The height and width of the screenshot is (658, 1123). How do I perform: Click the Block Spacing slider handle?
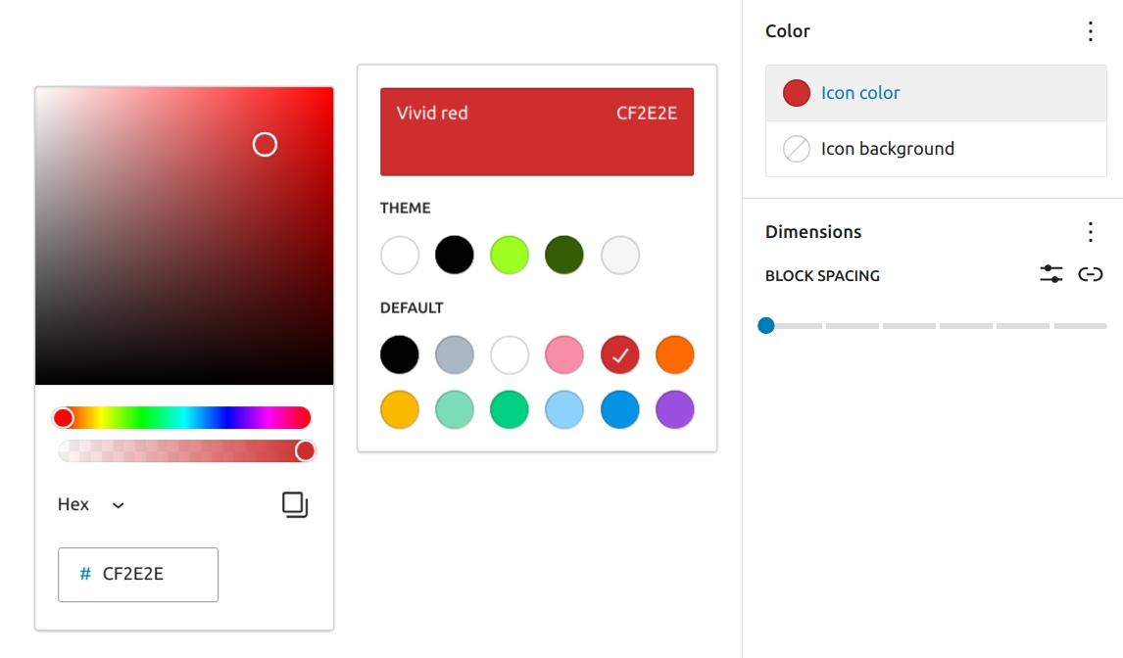click(767, 325)
